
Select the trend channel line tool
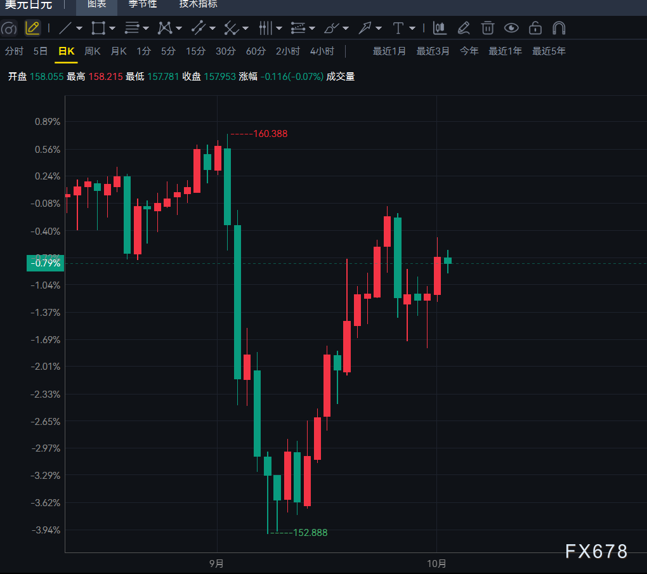(199, 28)
